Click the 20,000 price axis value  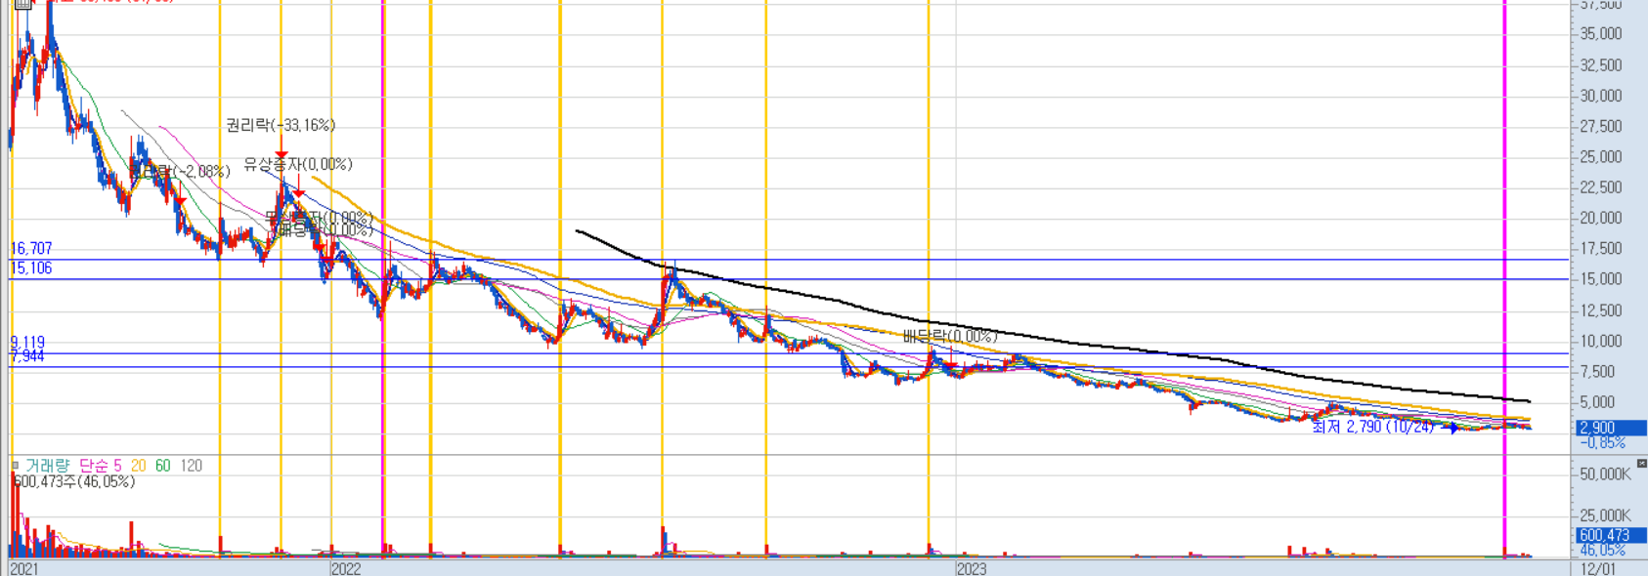1601,218
